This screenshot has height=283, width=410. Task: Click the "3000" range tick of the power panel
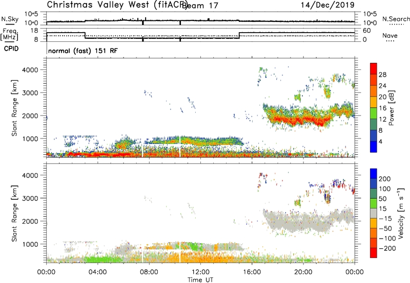[30, 93]
